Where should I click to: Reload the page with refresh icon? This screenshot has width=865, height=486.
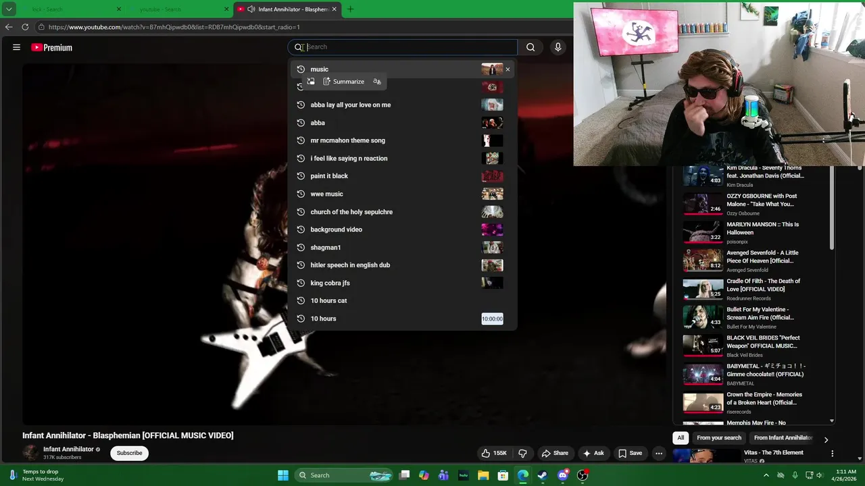click(x=25, y=27)
